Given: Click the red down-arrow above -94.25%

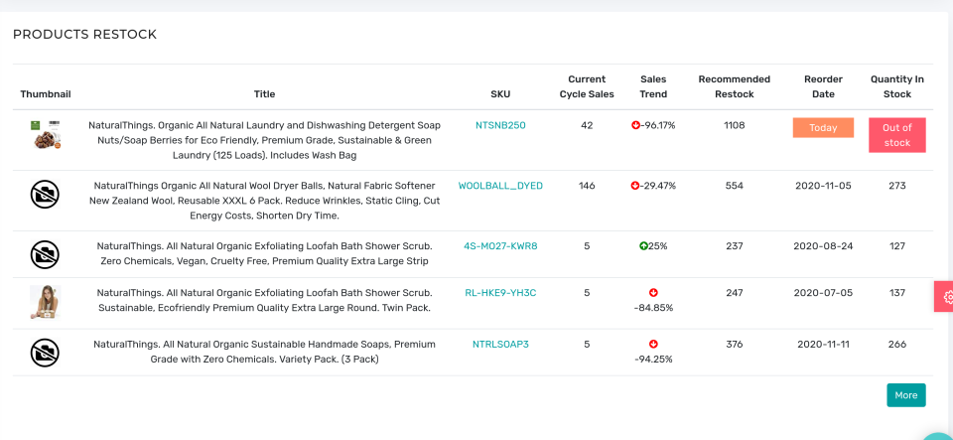Looking at the screenshot, I should pos(653,345).
